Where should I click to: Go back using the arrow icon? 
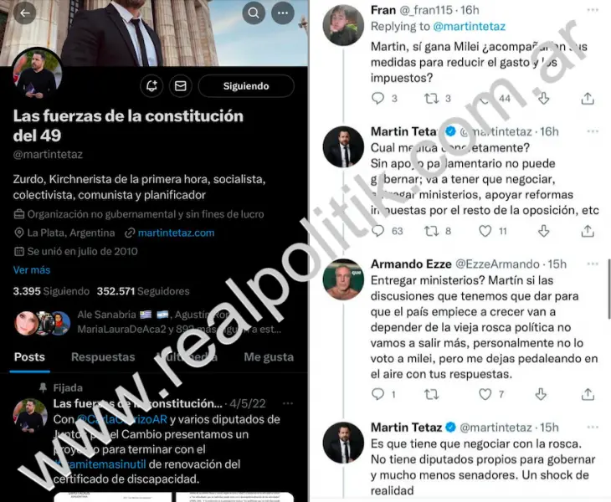25,13
